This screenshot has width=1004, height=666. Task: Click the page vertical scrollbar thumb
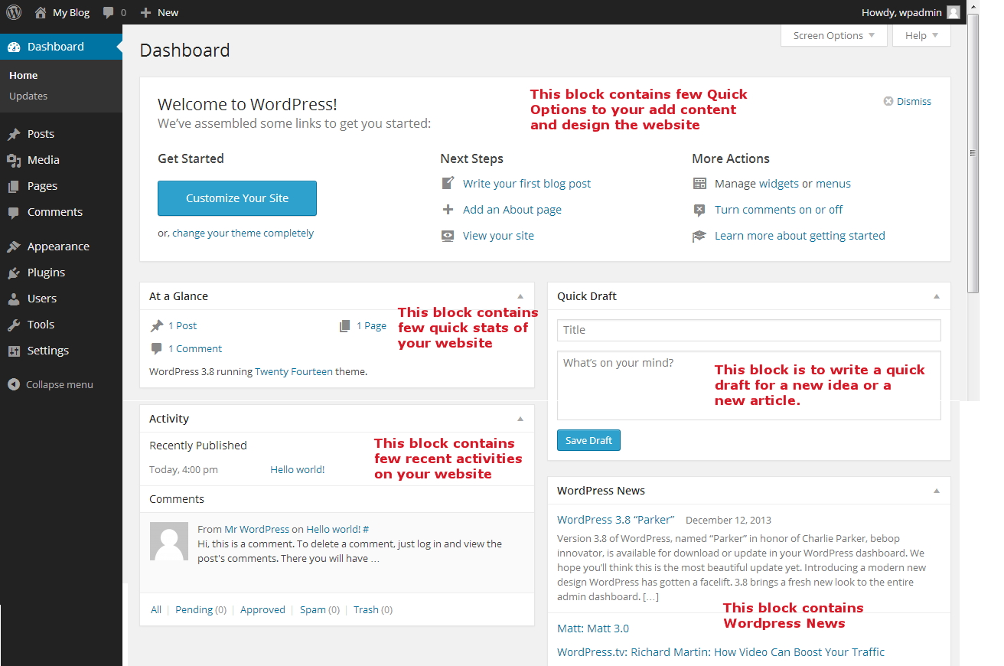click(973, 153)
